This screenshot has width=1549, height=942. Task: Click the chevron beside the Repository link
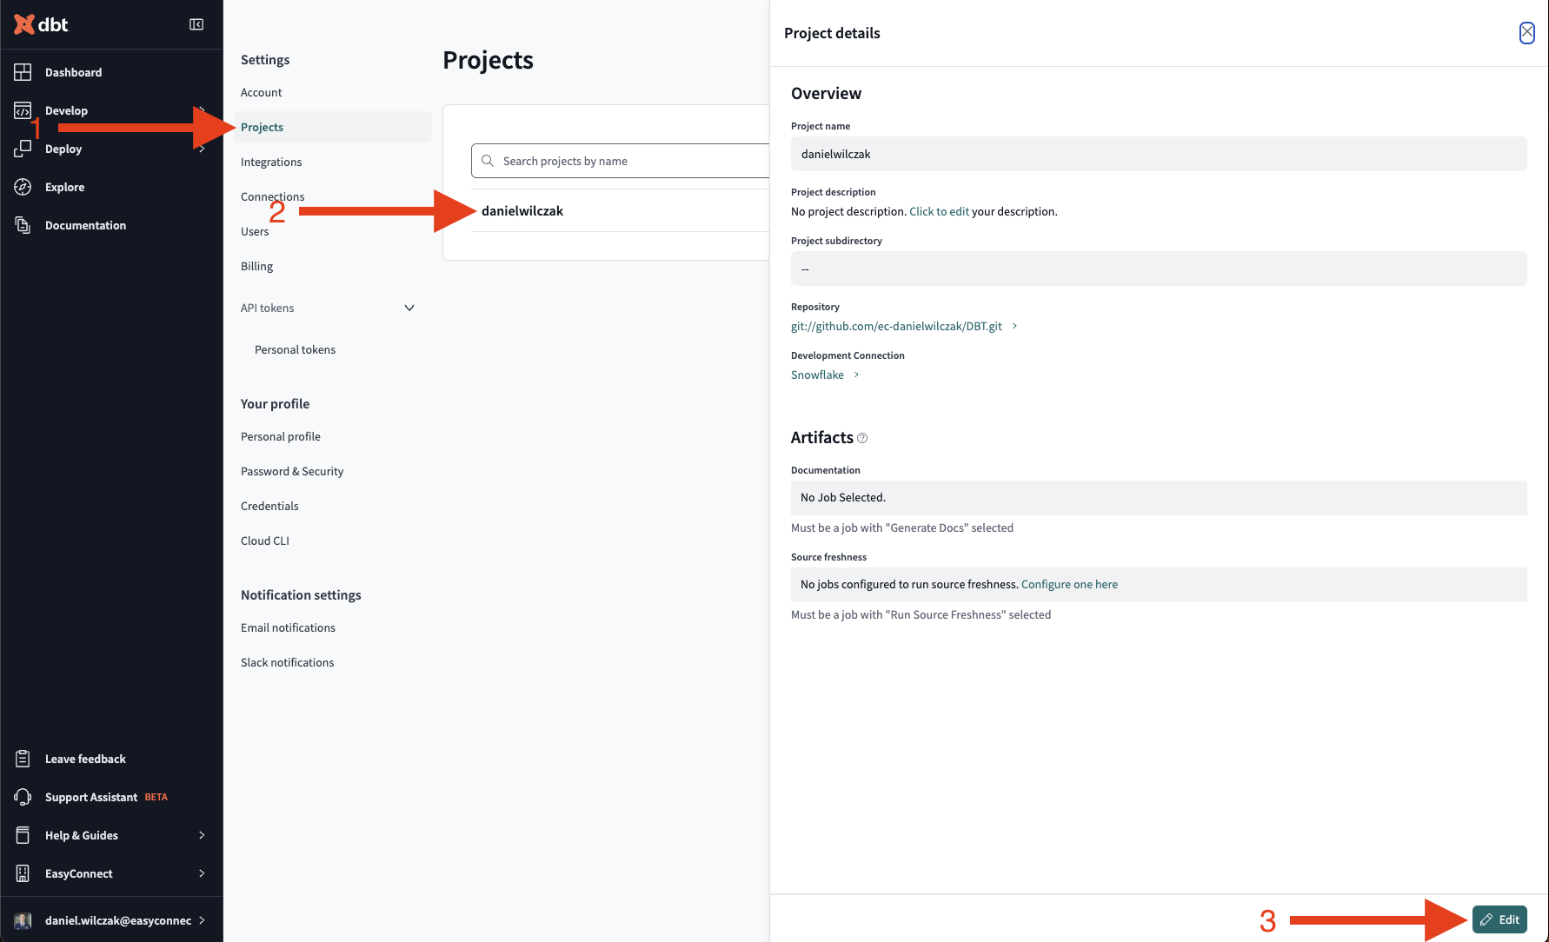click(1014, 326)
